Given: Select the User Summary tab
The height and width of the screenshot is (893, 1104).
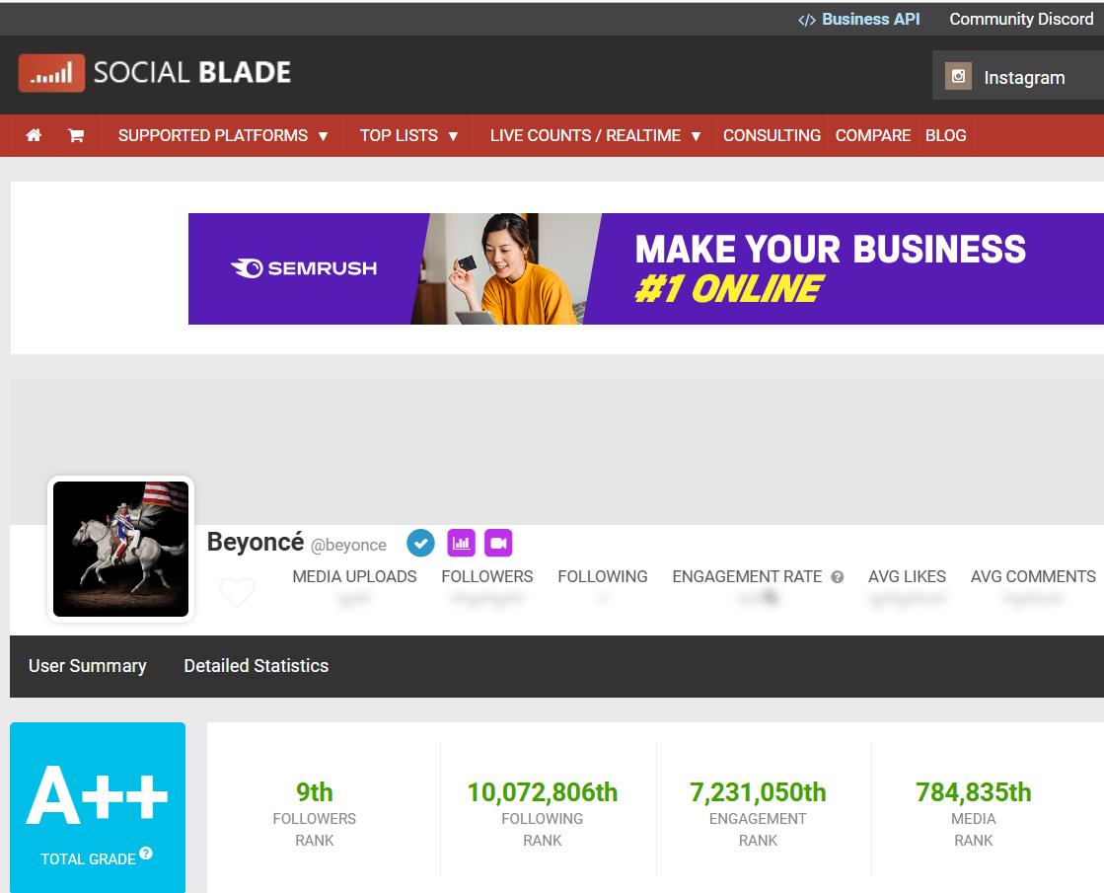Looking at the screenshot, I should (87, 666).
